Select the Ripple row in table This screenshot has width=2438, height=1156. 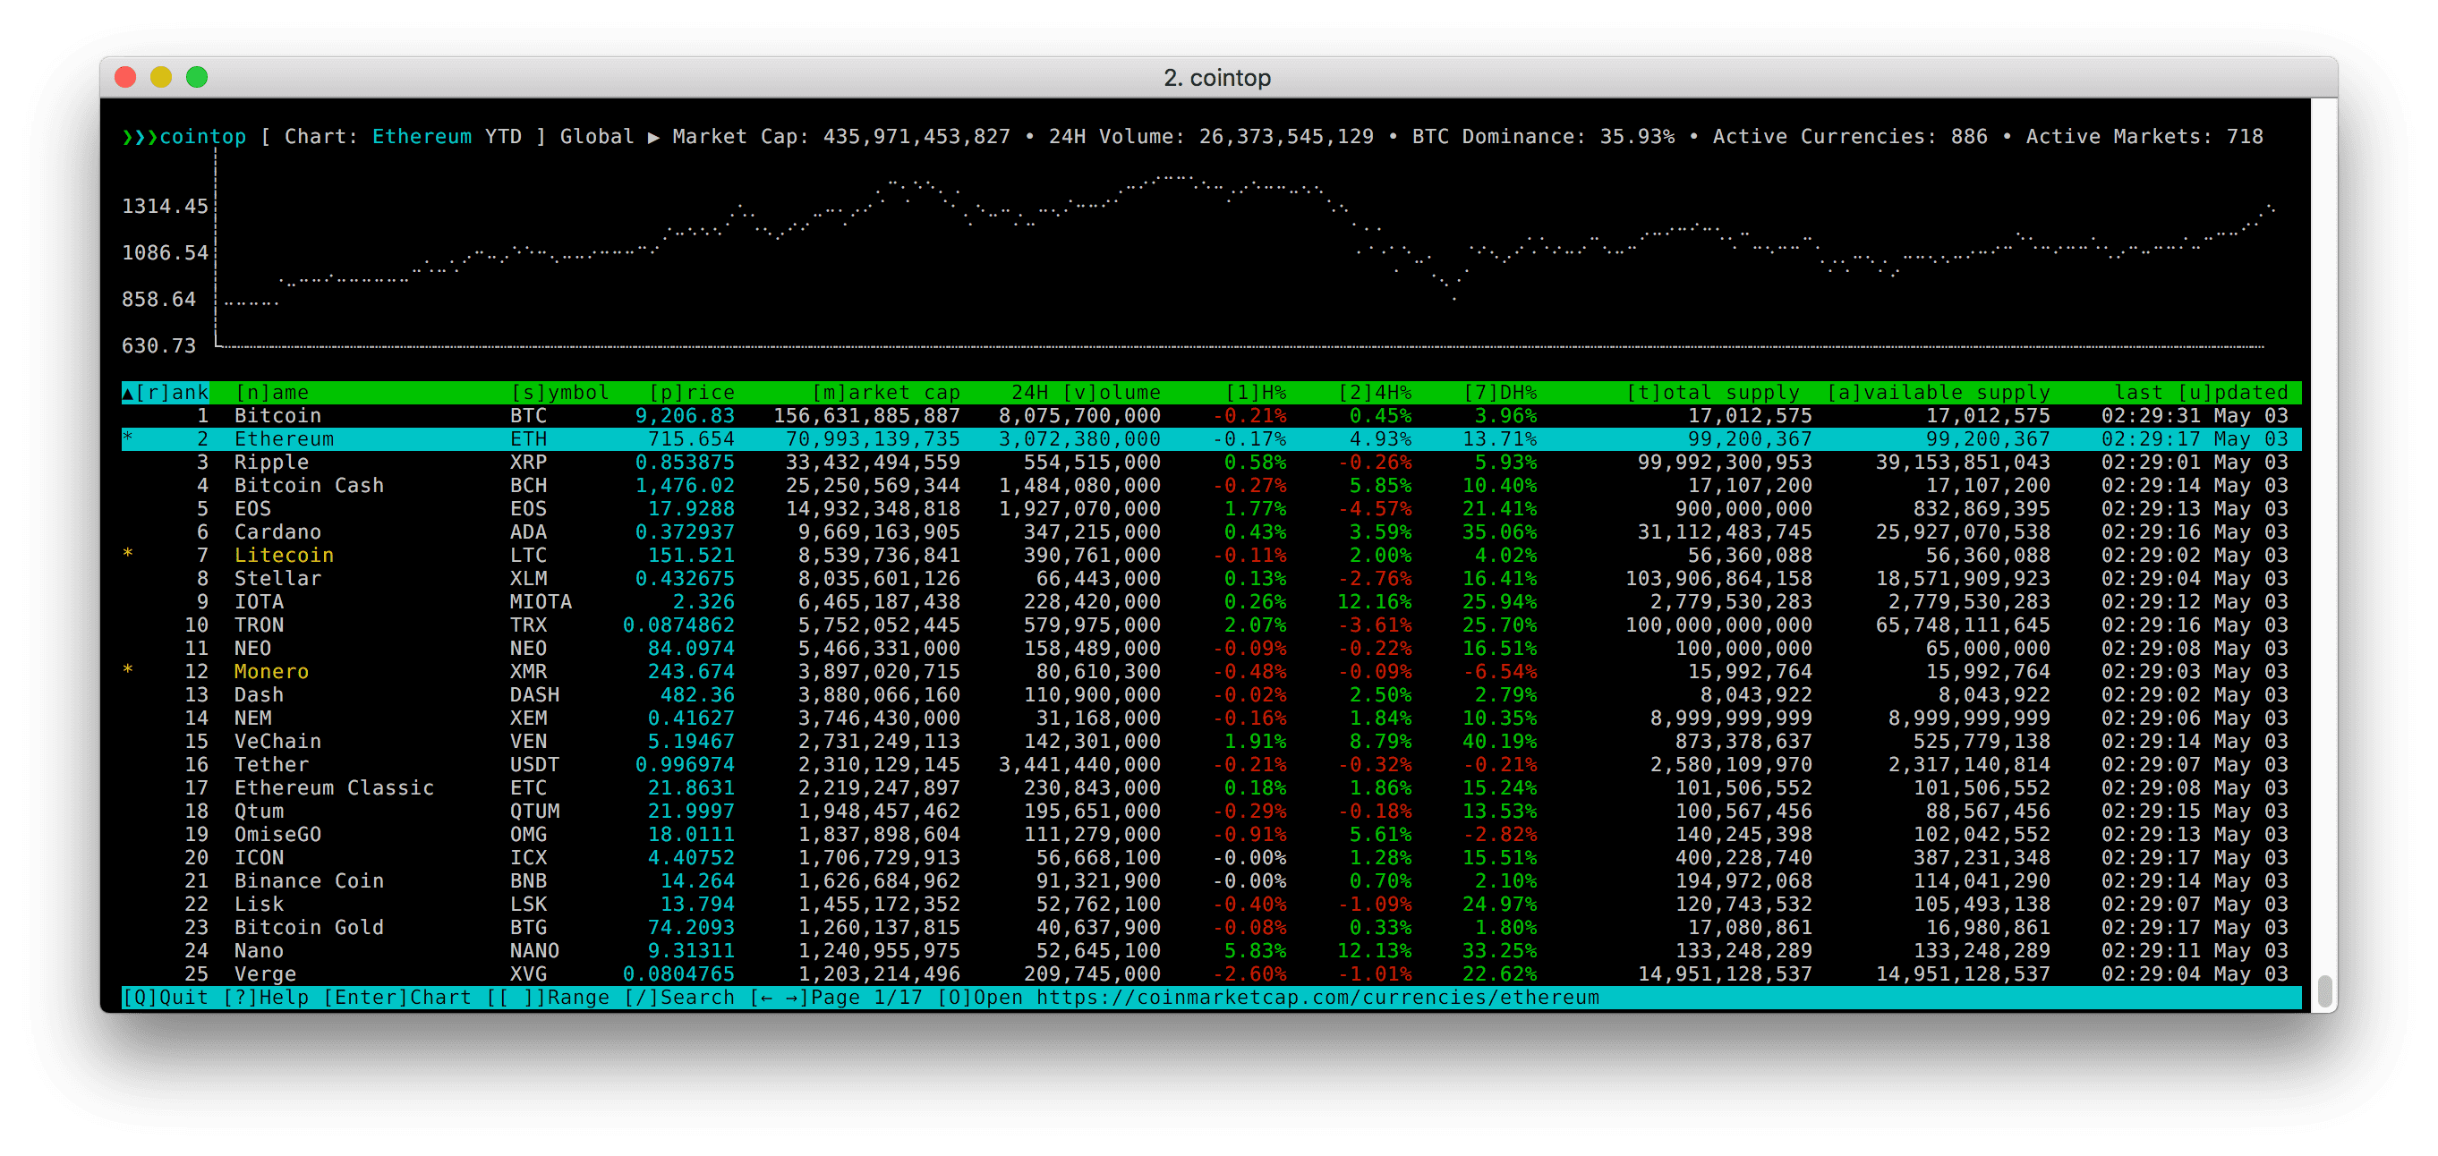(x=271, y=462)
